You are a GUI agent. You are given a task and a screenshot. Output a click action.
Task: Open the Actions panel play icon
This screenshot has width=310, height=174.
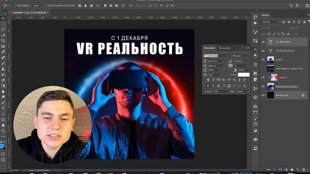tap(255, 23)
